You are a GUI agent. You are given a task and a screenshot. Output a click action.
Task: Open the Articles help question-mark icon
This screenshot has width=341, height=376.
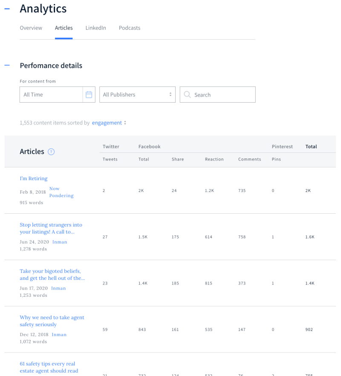[x=51, y=152]
